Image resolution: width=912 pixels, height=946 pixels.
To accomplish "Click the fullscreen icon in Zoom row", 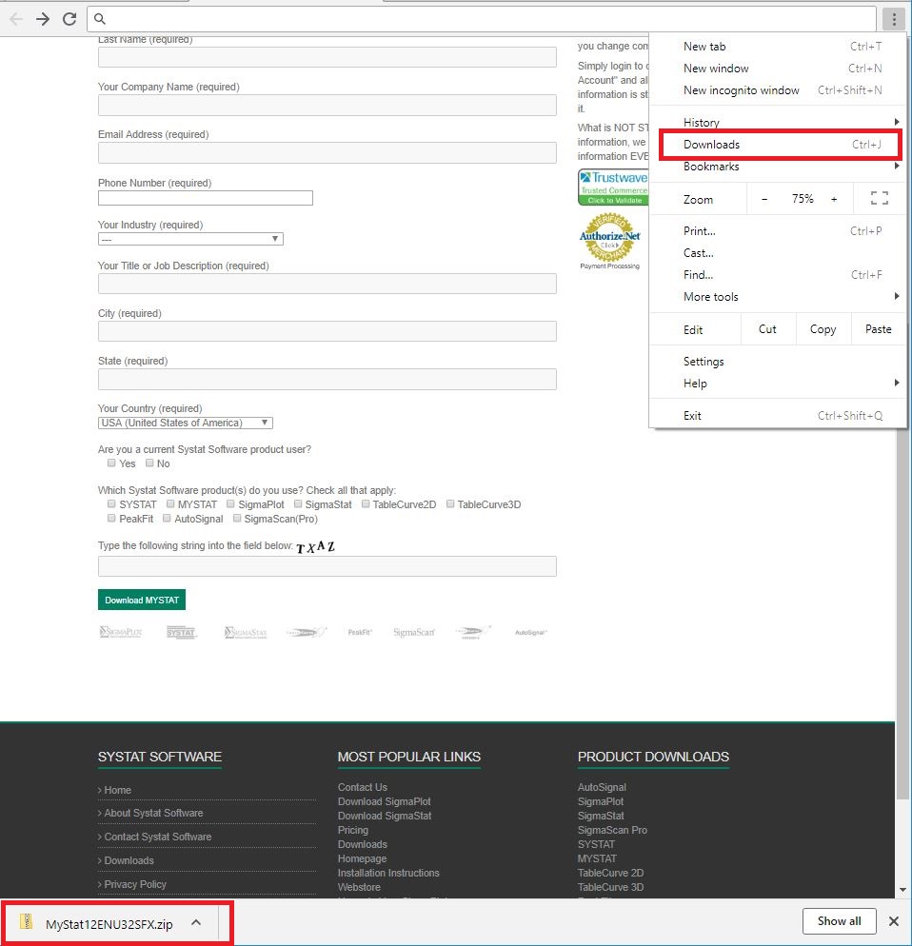I will point(879,199).
